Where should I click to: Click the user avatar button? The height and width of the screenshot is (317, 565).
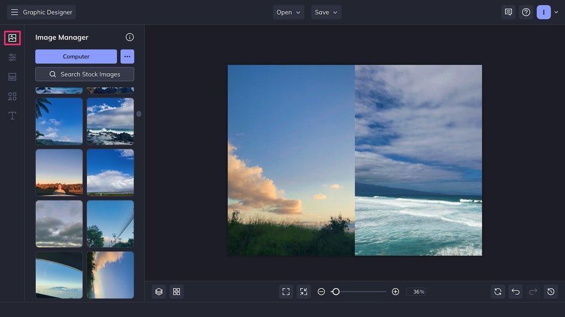(x=543, y=12)
